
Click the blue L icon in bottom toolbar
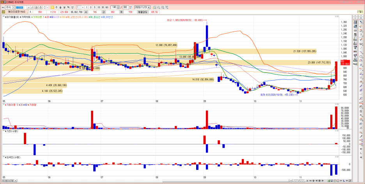point(344,181)
